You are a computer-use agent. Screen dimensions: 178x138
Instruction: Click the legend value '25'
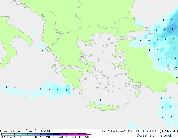tap(54, 137)
